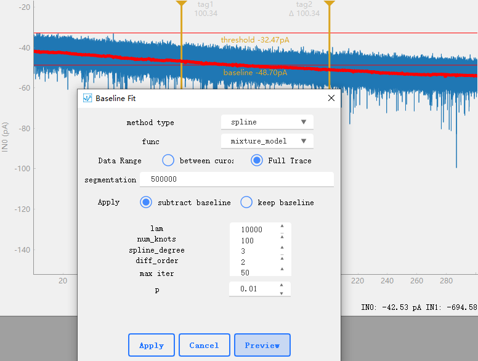The height and width of the screenshot is (361, 478).
Task: Choose the keep baseline option
Action: 246,202
